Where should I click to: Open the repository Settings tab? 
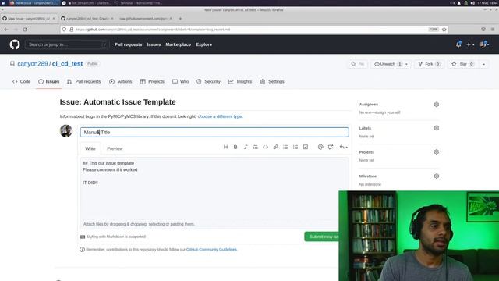tap(272, 81)
